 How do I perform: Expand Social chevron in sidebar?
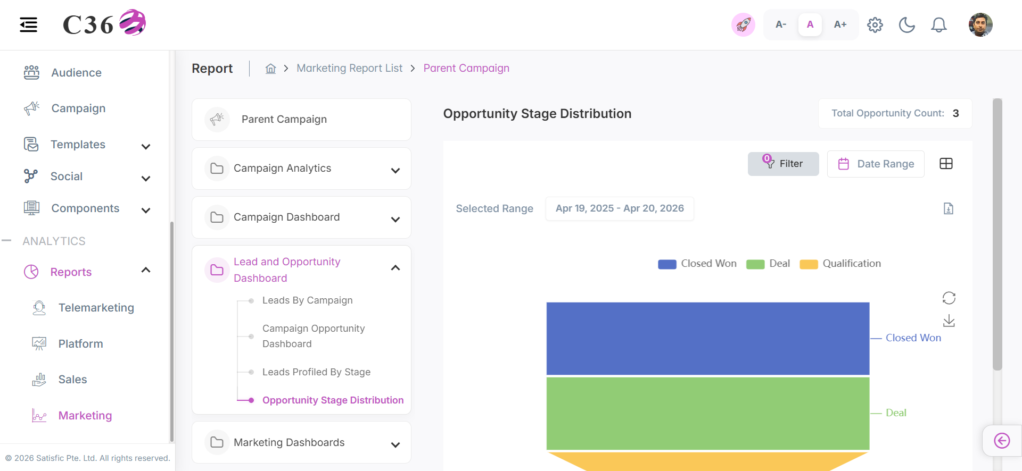click(x=146, y=178)
